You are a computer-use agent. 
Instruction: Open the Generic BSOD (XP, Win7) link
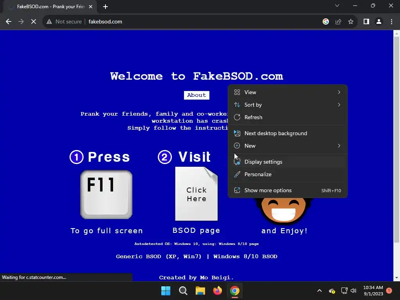pyautogui.click(x=159, y=256)
